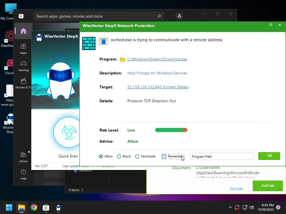The image size is (286, 214).
Task: Maximize the Network Protection dialog
Action: pos(271,25)
